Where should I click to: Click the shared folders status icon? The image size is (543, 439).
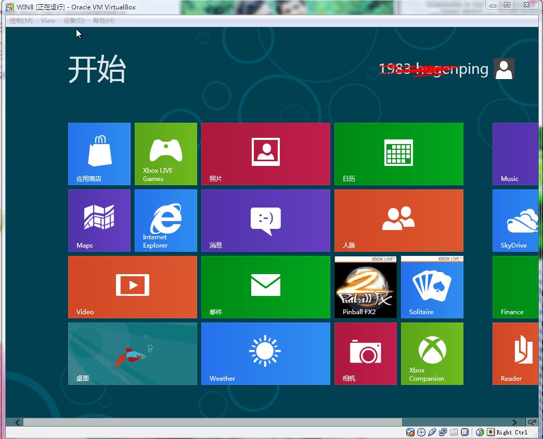click(x=454, y=432)
